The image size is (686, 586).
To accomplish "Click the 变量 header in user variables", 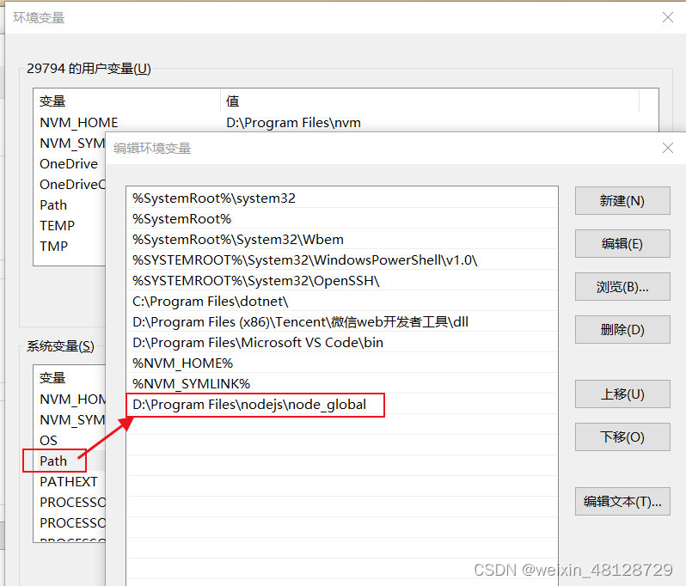I will pyautogui.click(x=52, y=101).
